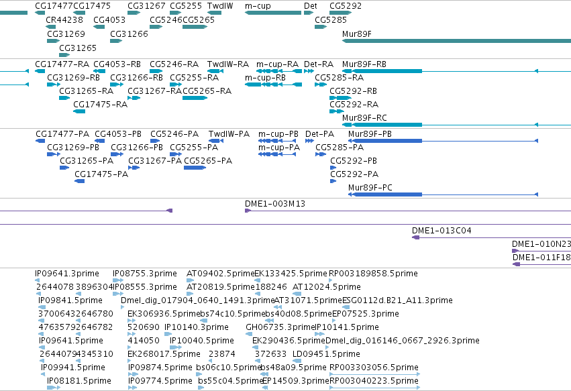Select the CG31266 gene label
The image size is (571, 391).
(129, 34)
